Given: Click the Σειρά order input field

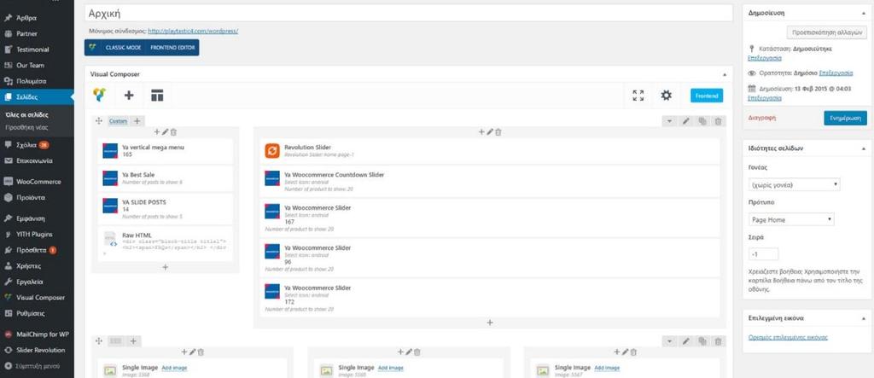Looking at the screenshot, I should click(x=762, y=254).
